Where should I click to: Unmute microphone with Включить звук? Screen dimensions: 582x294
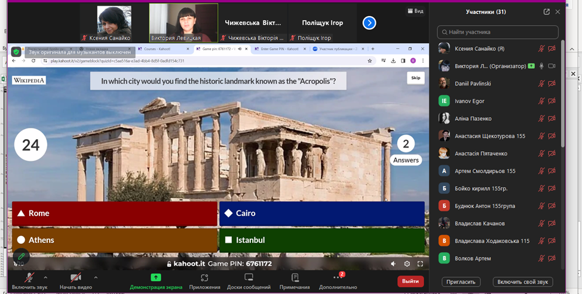pyautogui.click(x=29, y=278)
